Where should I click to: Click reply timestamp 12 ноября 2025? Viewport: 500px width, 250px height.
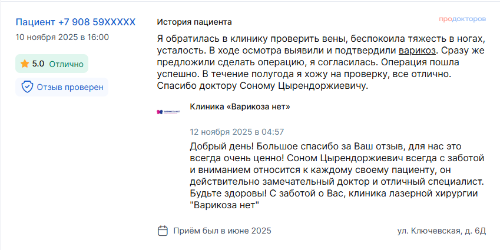click(x=237, y=132)
